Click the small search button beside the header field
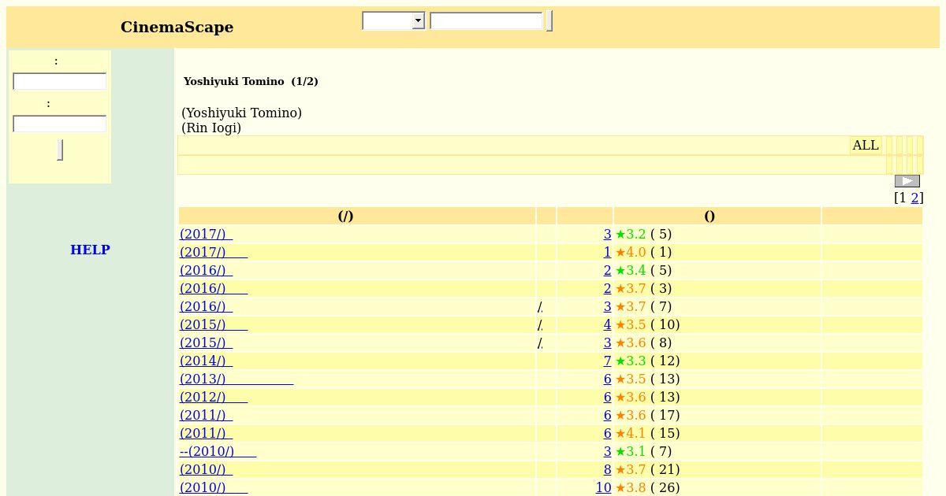This screenshot has width=946, height=496. click(549, 21)
